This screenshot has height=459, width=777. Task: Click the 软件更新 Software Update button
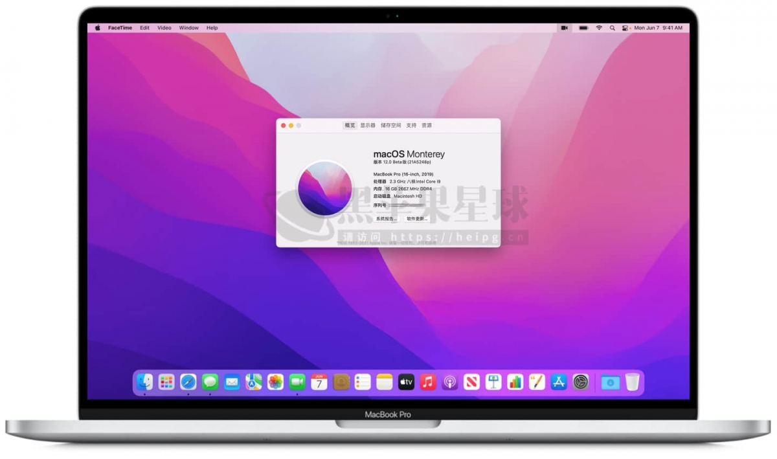point(417,219)
